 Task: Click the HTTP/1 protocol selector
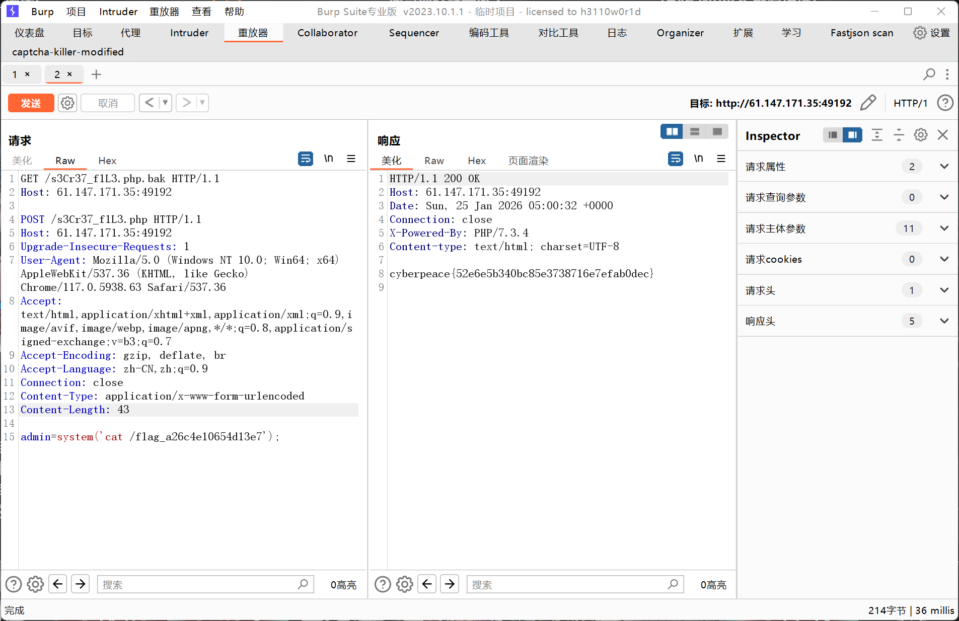(x=910, y=103)
